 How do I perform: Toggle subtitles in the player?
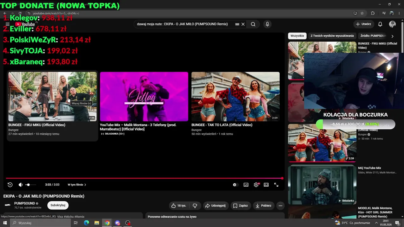[246, 185]
